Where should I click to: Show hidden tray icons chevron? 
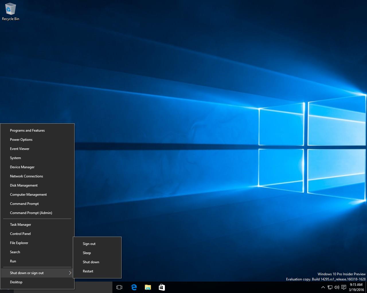[x=323, y=287]
